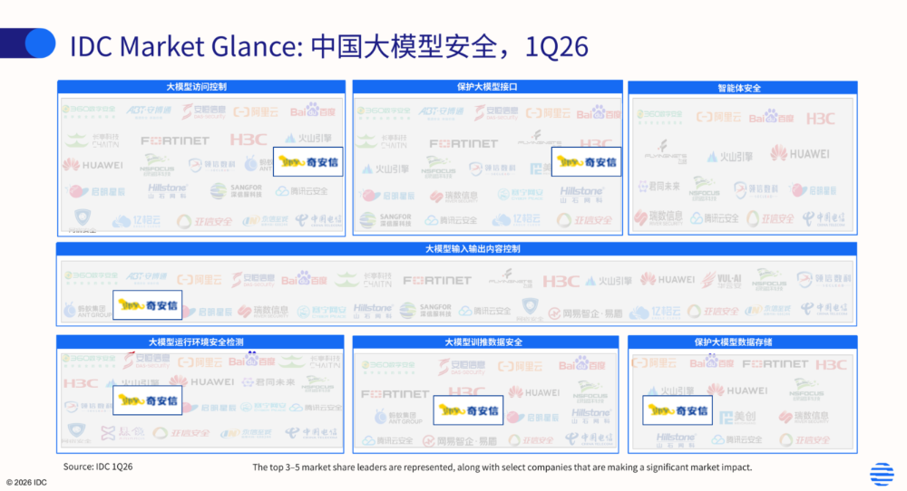This screenshot has width=907, height=491.
Task: Click the 阿里云 logo in 大模型访问控制 panel
Action: pyautogui.click(x=256, y=111)
